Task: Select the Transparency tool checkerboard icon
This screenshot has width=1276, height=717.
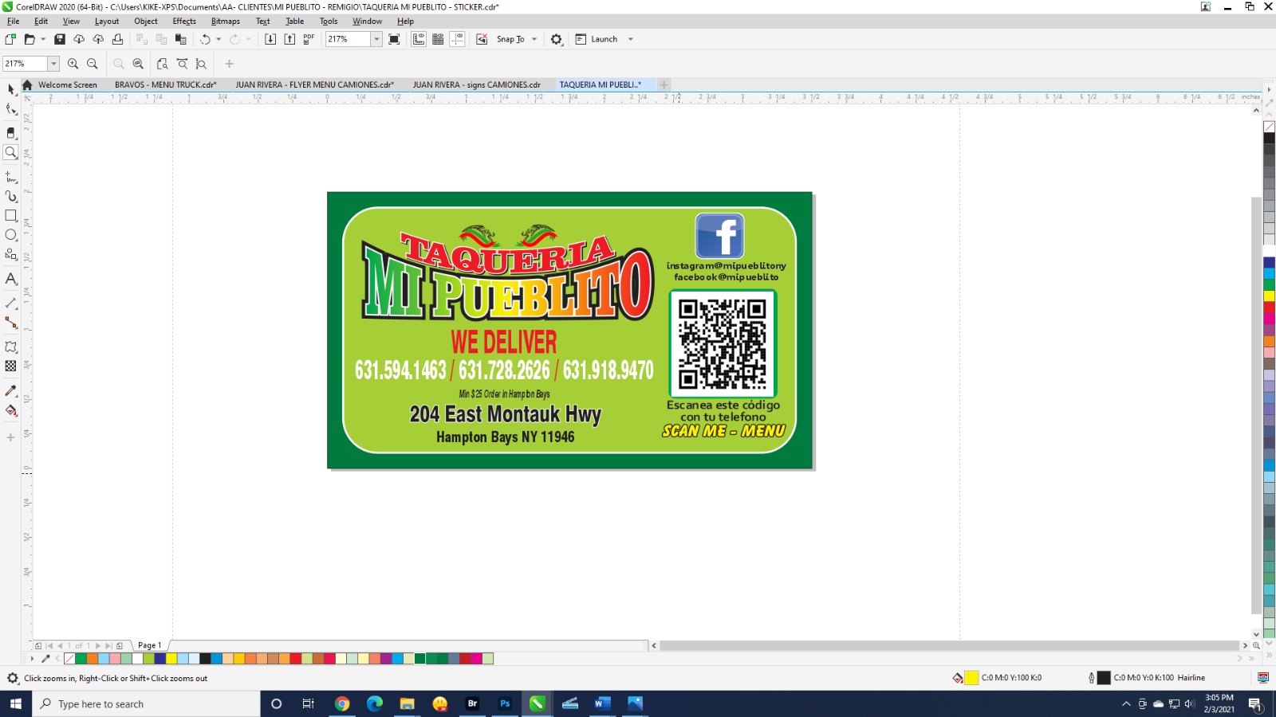Action: click(x=10, y=366)
